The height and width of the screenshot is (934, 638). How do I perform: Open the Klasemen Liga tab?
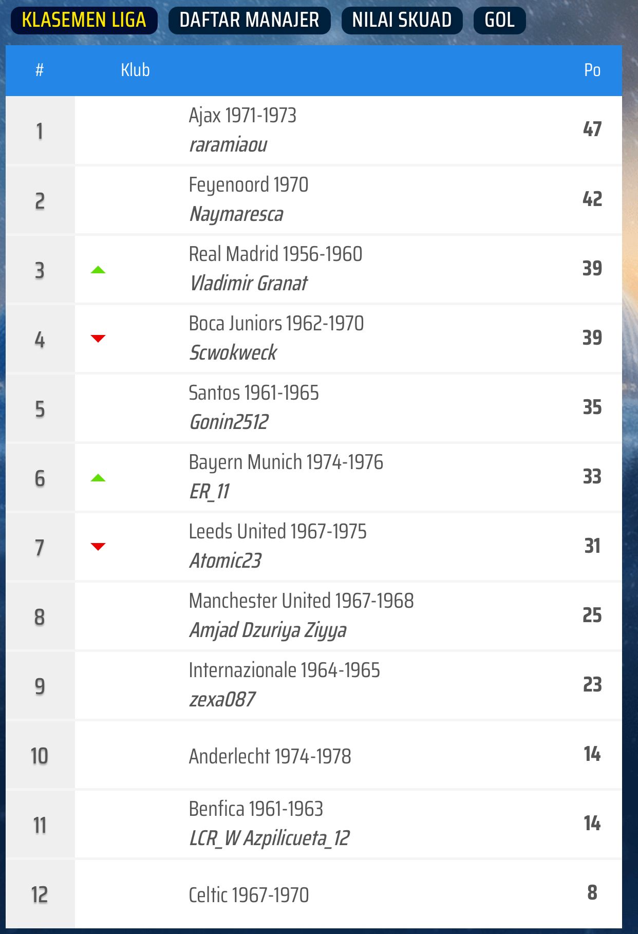84,20
